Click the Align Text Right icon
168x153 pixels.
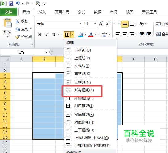tap(132, 34)
